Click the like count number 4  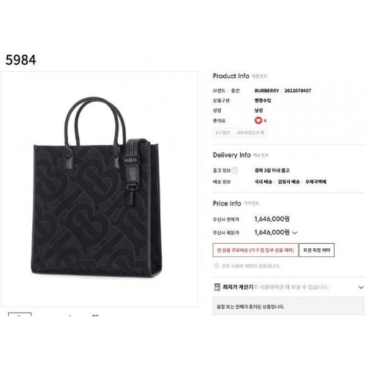tap(265, 121)
